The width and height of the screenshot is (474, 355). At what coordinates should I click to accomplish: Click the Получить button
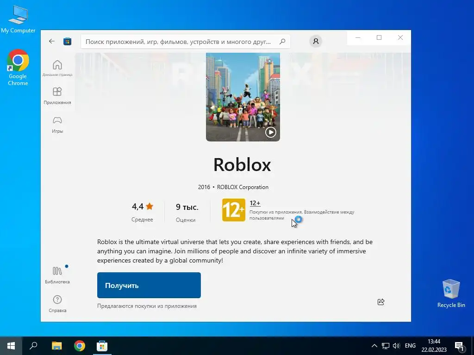[x=149, y=285]
